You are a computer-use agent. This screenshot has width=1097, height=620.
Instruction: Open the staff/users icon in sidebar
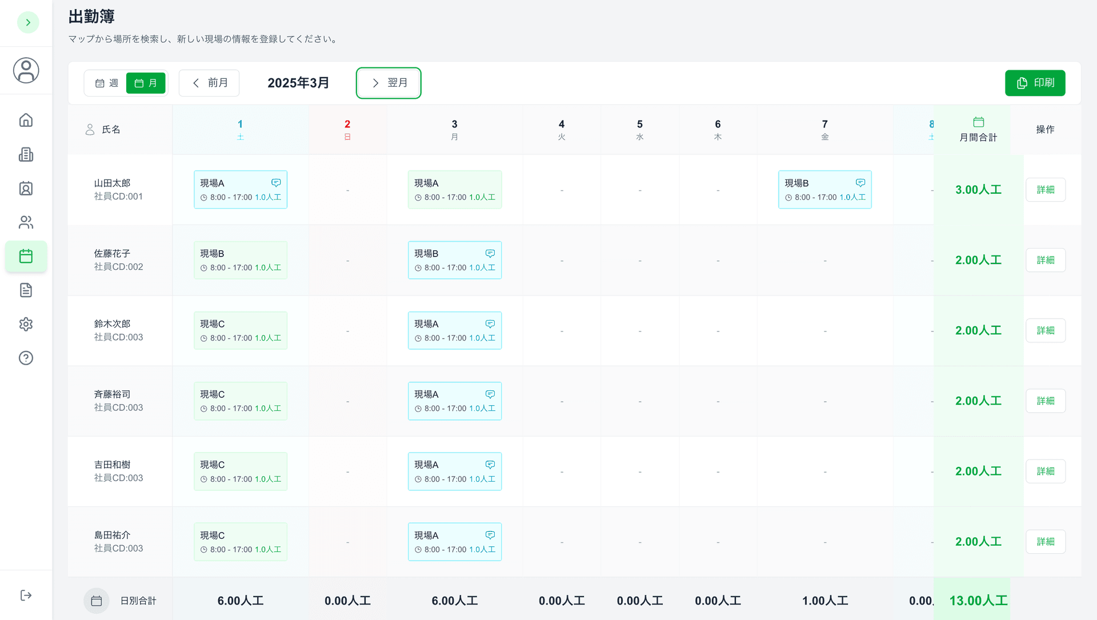[x=26, y=222]
